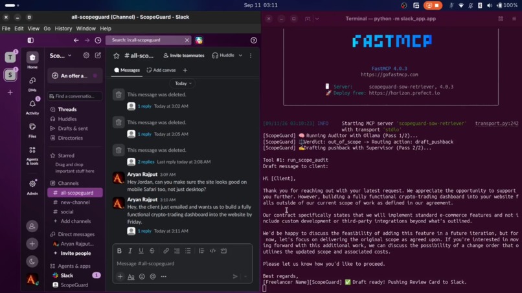Open Activity notifications in Slack

[x=32, y=107]
